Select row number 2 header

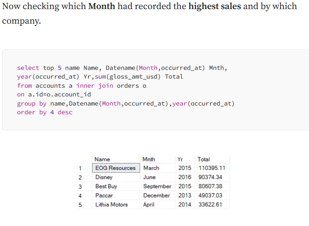(84, 177)
